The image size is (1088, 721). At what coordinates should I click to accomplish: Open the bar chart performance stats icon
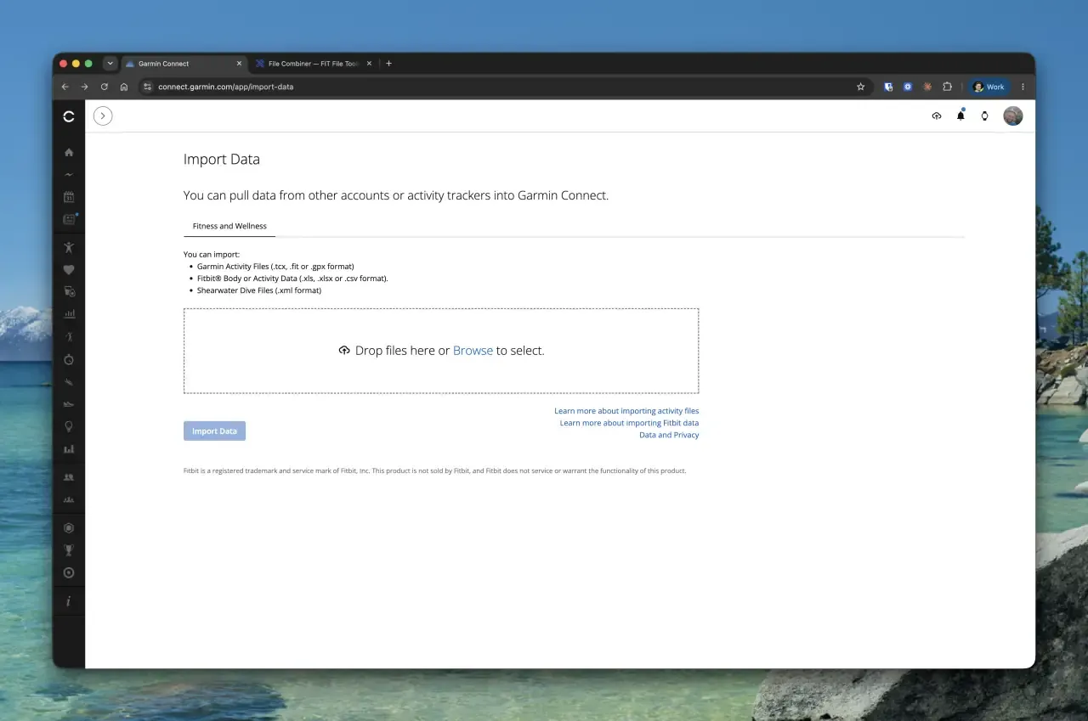pyautogui.click(x=69, y=314)
